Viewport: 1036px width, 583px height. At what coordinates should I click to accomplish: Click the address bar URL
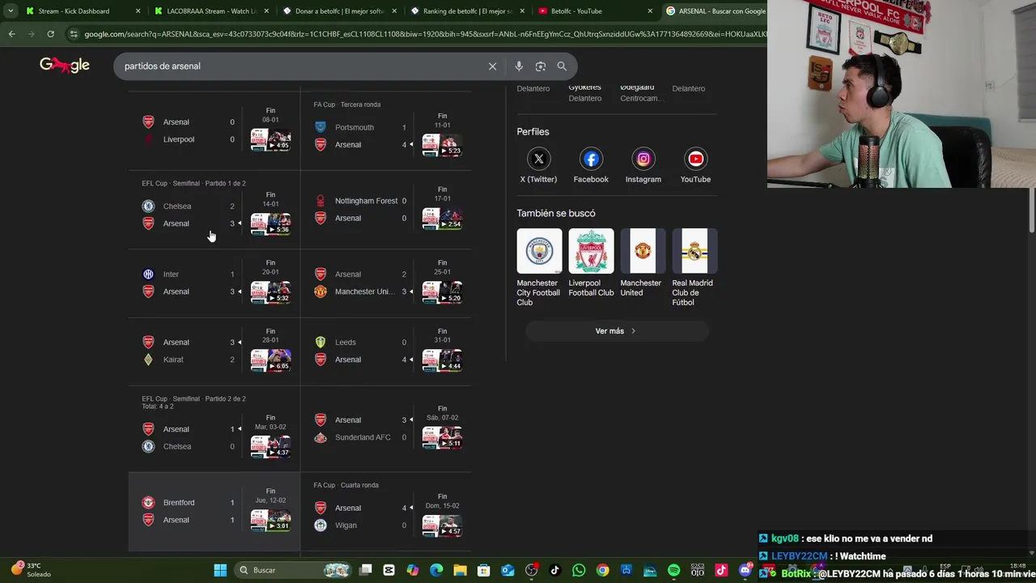click(424, 34)
